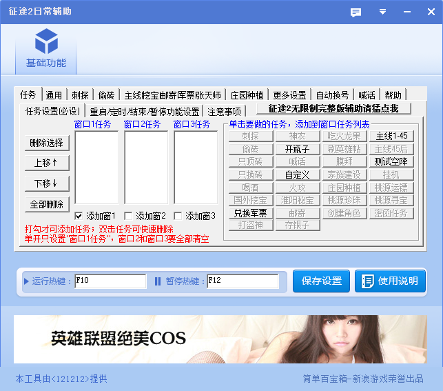Open the 帮助 tab
This screenshot has height=391, width=443.
coord(393,95)
